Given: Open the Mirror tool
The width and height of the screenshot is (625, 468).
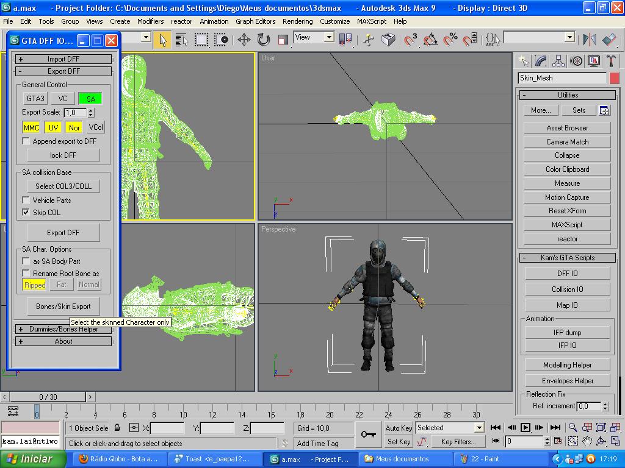Looking at the screenshot, I should pyautogui.click(x=589, y=40).
